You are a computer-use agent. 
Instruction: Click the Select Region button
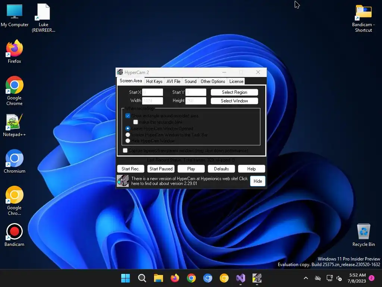click(234, 92)
